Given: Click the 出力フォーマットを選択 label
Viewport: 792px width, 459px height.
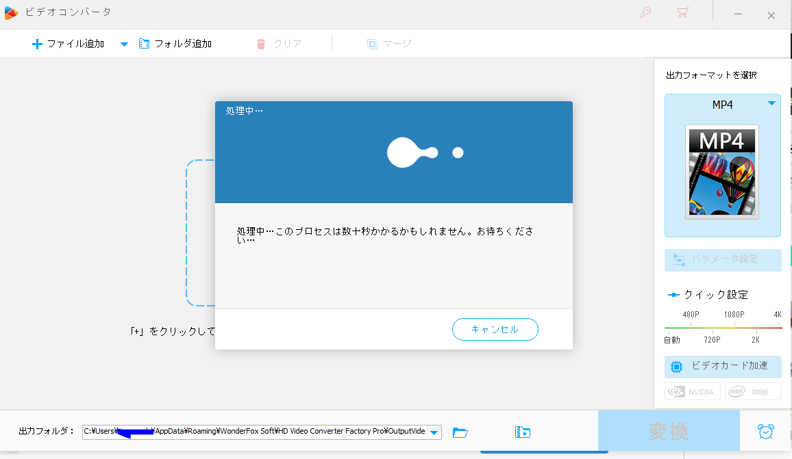Looking at the screenshot, I should (711, 75).
